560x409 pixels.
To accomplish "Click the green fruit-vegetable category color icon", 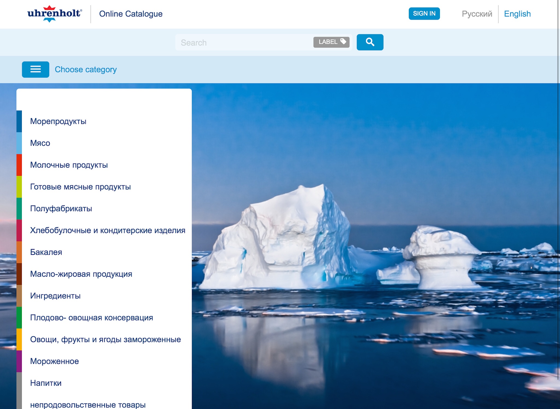I will [x=20, y=317].
